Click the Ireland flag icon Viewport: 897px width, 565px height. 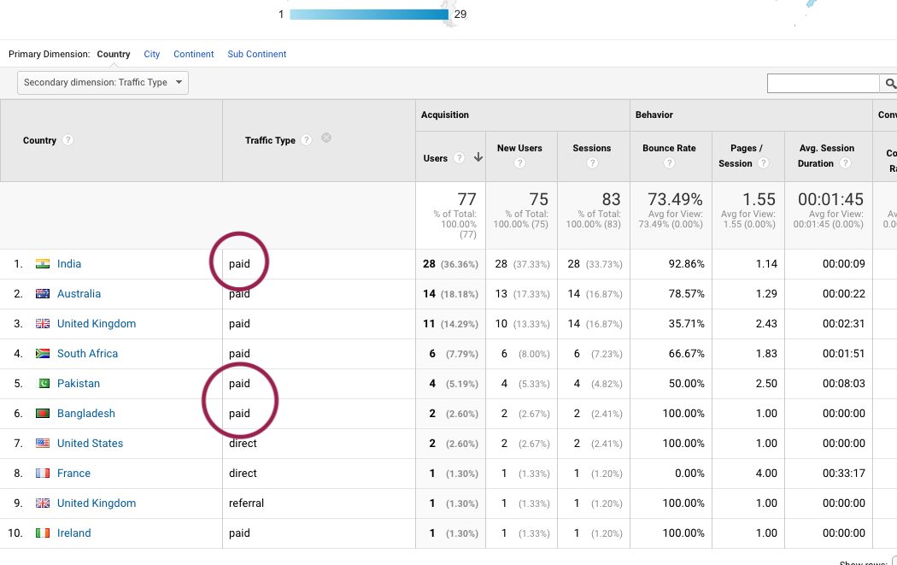[x=43, y=533]
